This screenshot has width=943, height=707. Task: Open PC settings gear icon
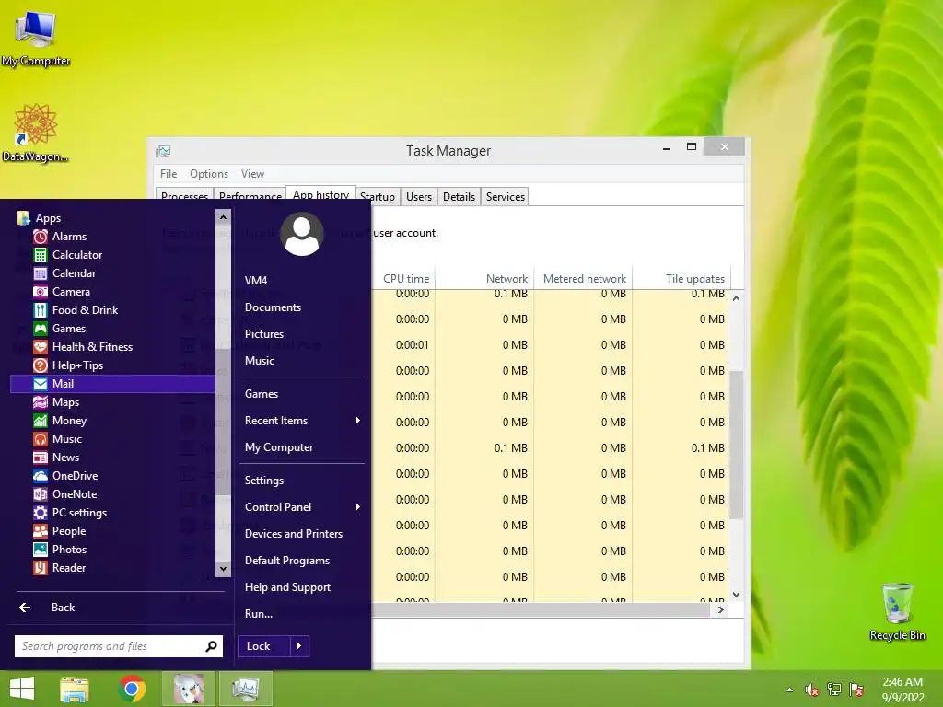coord(41,513)
